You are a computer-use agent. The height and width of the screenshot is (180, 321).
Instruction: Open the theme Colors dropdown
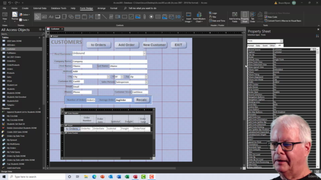tap(25, 14)
